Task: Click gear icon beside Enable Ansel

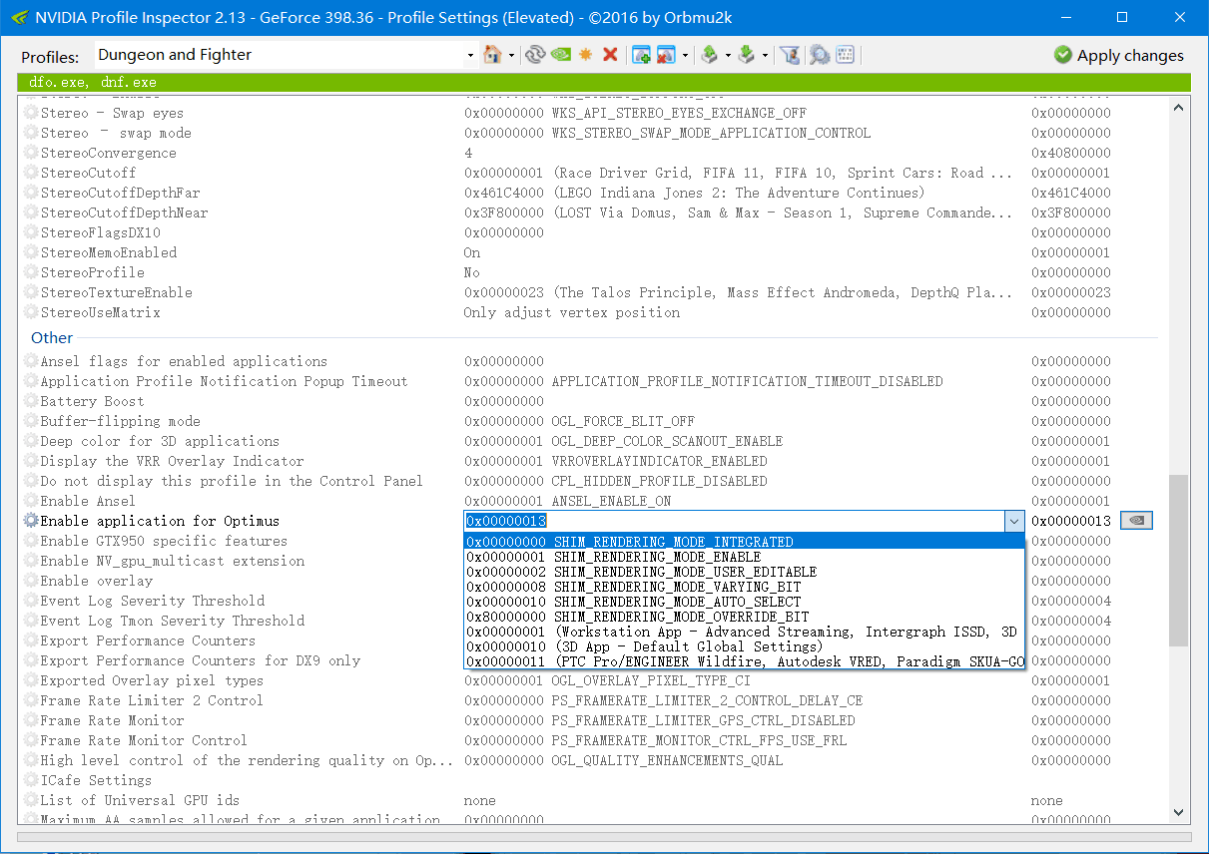Action: tap(31, 501)
